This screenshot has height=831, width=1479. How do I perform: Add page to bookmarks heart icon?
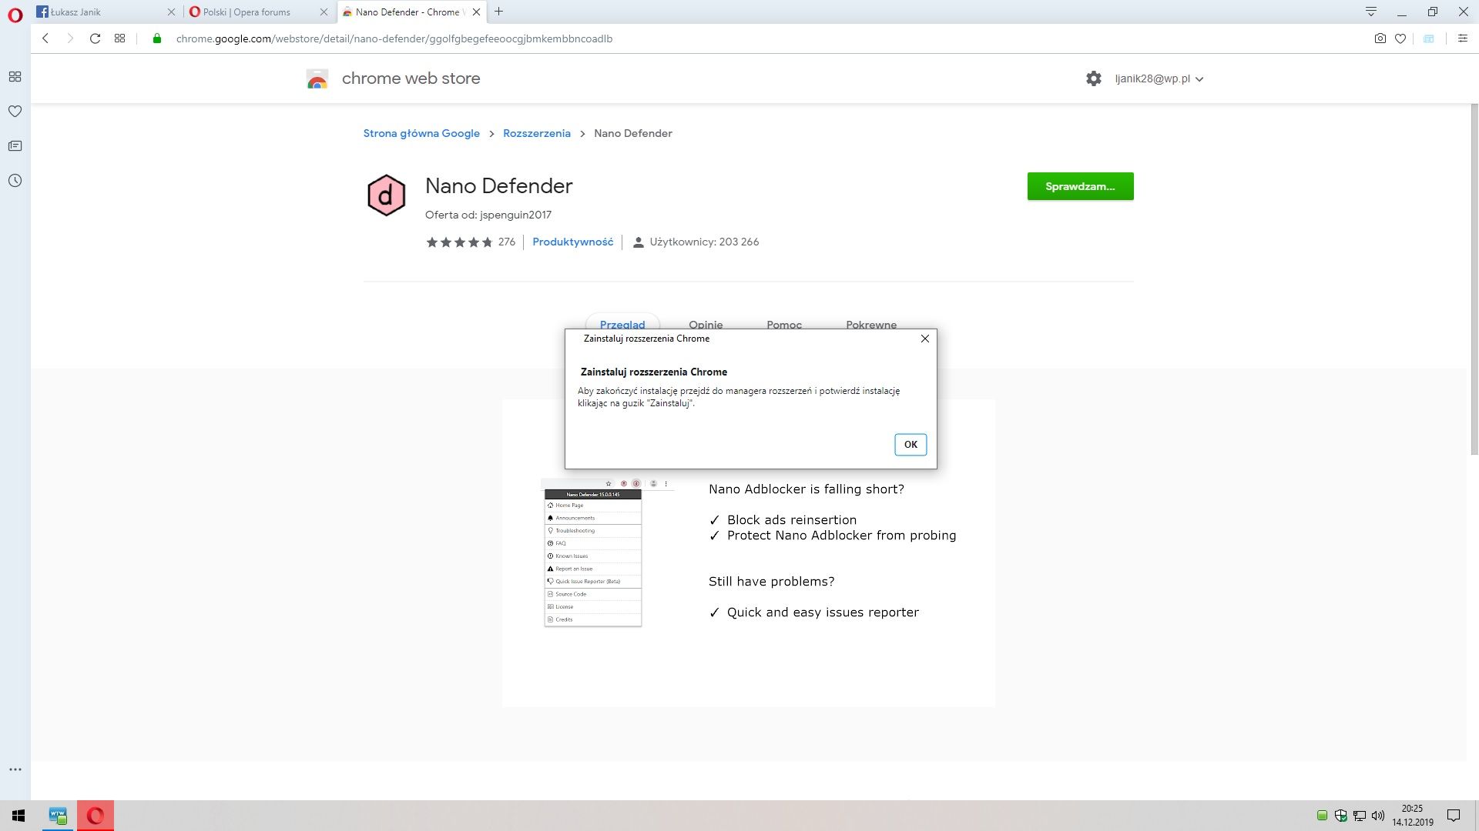(x=1400, y=38)
